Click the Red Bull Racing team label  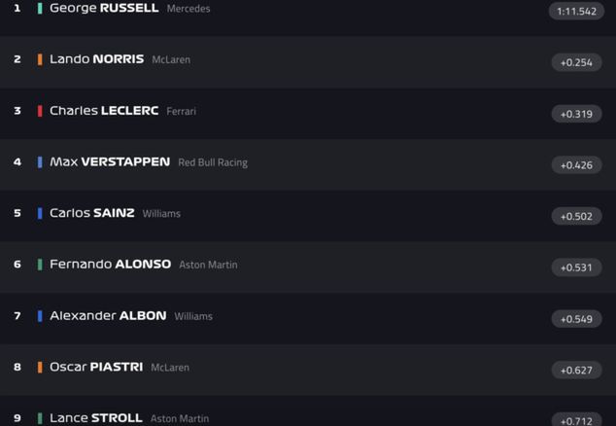213,162
